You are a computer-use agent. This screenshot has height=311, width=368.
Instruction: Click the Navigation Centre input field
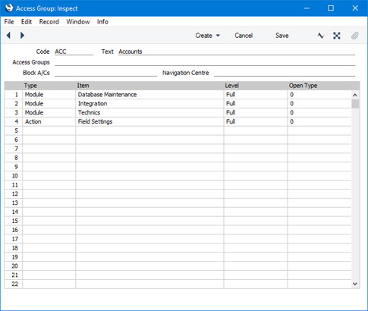[285, 73]
